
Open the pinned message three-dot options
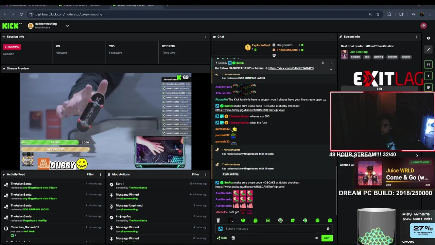pyautogui.click(x=331, y=63)
